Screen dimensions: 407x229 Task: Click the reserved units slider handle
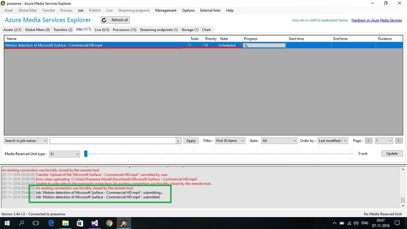pyautogui.click(x=86, y=154)
